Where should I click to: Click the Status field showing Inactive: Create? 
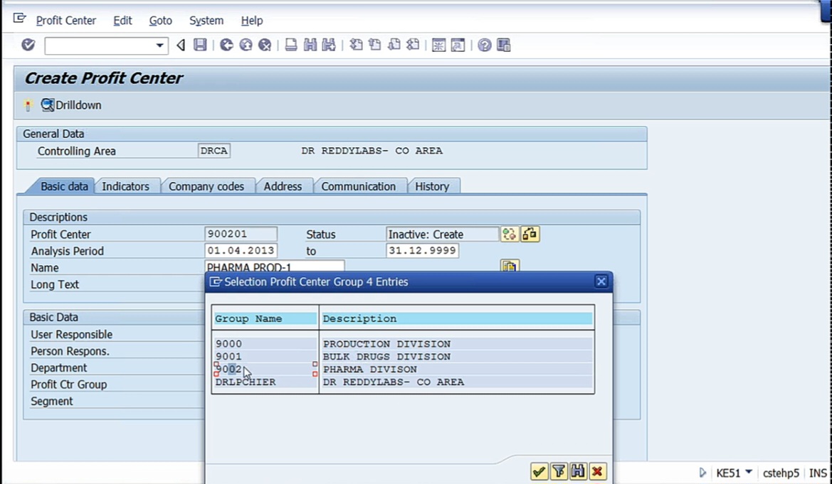[443, 235]
